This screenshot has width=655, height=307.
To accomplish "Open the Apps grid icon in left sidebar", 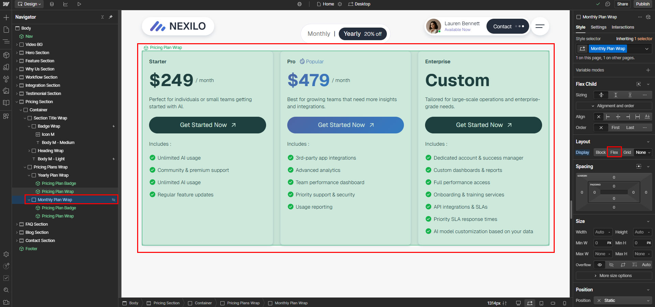I will point(6,116).
